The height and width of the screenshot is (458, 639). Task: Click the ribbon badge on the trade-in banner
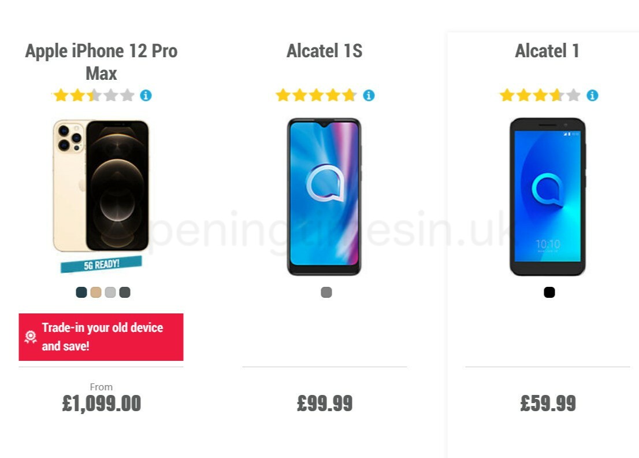pyautogui.click(x=29, y=337)
